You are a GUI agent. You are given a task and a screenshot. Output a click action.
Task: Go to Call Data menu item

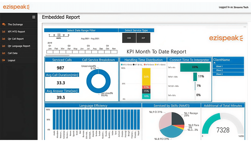(x=13, y=53)
